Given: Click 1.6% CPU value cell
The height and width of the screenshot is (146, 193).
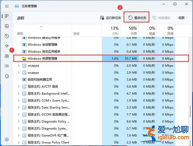Looking at the screenshot, I should pyautogui.click(x=111, y=59).
